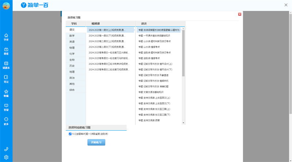Screen dimensions: 292x162
Task: Open settings gear icon at sidebar bottom
Action: click(x=6, y=158)
